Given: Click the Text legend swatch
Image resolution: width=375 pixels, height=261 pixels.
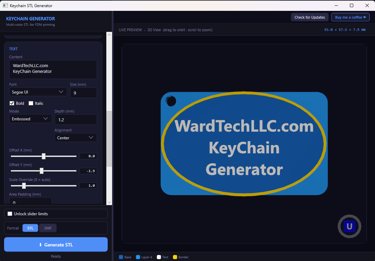Looking at the screenshot, I should click(159, 257).
